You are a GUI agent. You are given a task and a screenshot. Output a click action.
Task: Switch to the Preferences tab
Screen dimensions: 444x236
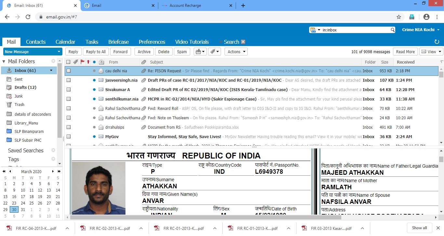(152, 42)
